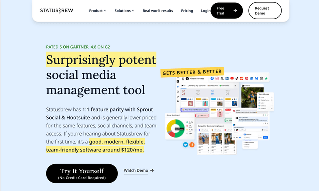Select the Pending my approval tab

196,86
